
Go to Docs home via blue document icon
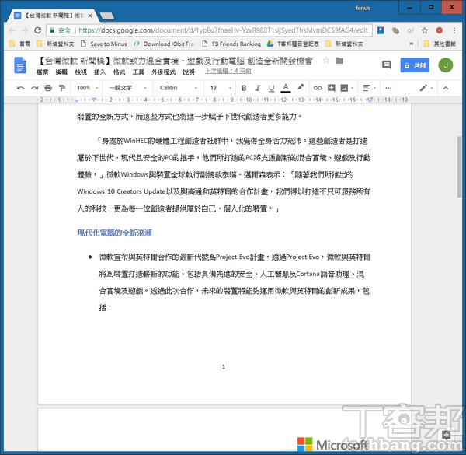[x=20, y=65]
